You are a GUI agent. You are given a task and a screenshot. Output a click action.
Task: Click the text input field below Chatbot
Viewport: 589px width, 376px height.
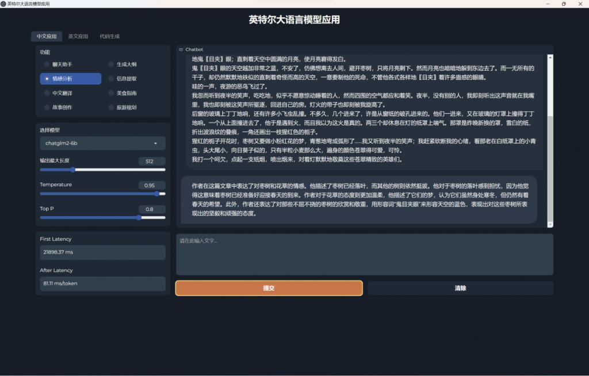(x=364, y=255)
